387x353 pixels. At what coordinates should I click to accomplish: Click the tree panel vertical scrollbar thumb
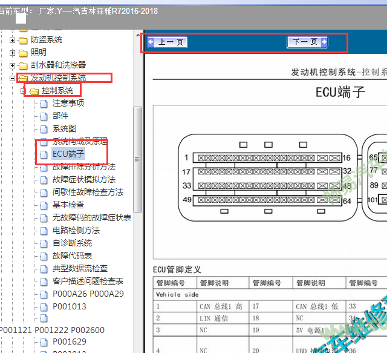pyautogui.click(x=137, y=159)
